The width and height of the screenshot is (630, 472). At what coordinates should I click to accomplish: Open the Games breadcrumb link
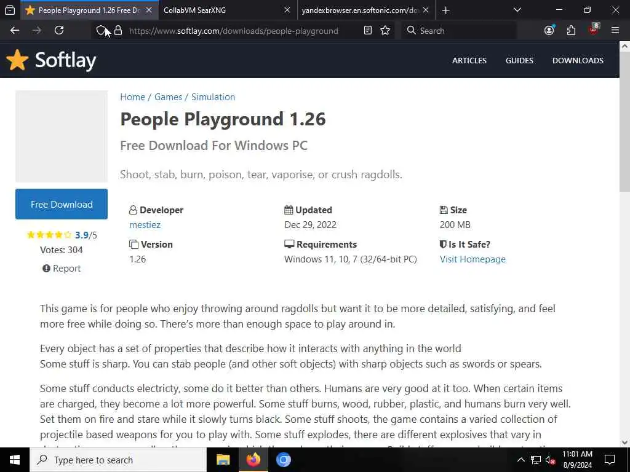pos(168,97)
